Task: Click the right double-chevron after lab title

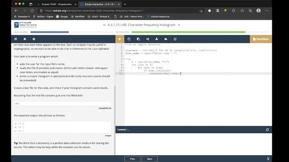Action: 179,25
